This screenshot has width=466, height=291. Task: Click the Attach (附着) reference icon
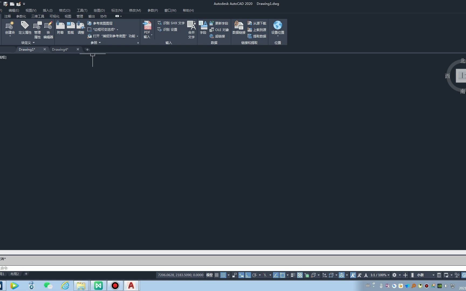[60, 27]
